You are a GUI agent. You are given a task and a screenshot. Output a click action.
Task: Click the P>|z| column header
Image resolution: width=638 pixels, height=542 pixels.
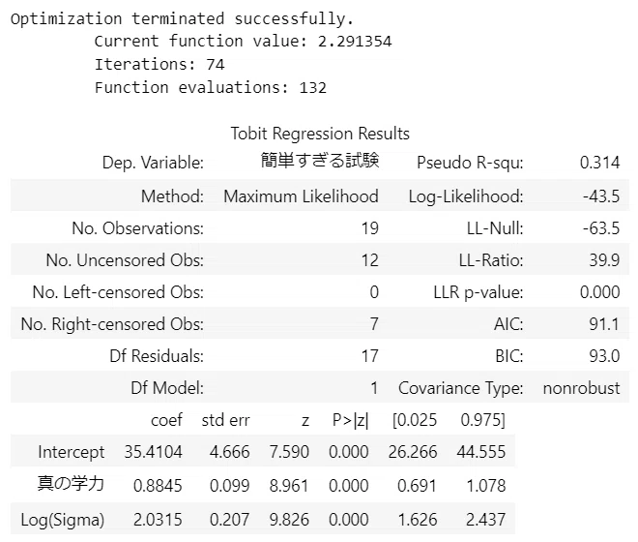point(350,420)
